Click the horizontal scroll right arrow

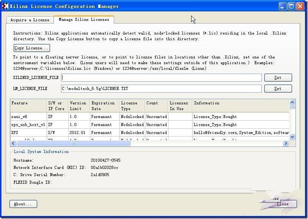pyautogui.click(x=286, y=143)
